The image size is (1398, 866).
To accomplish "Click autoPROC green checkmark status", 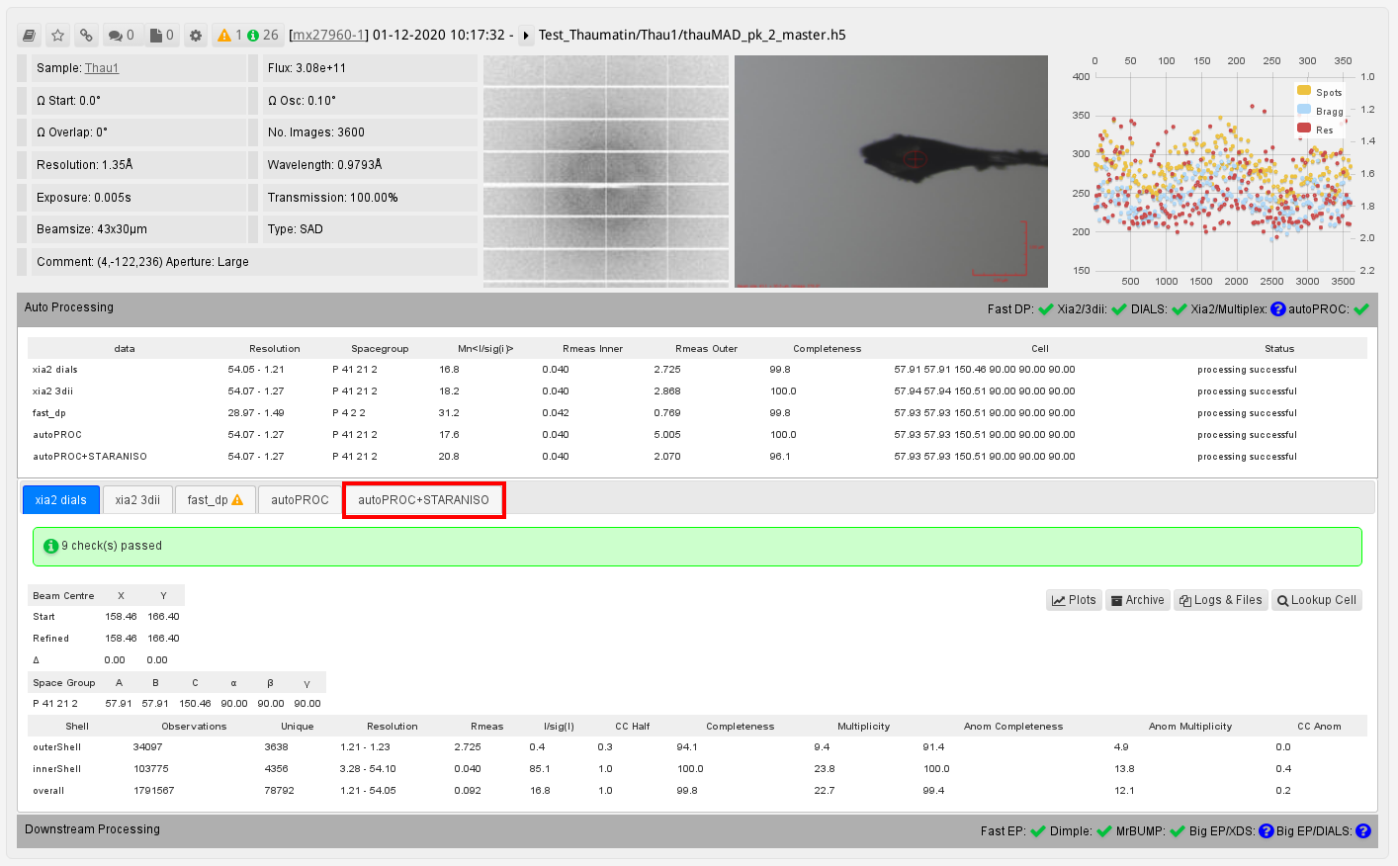I will click(x=1361, y=309).
